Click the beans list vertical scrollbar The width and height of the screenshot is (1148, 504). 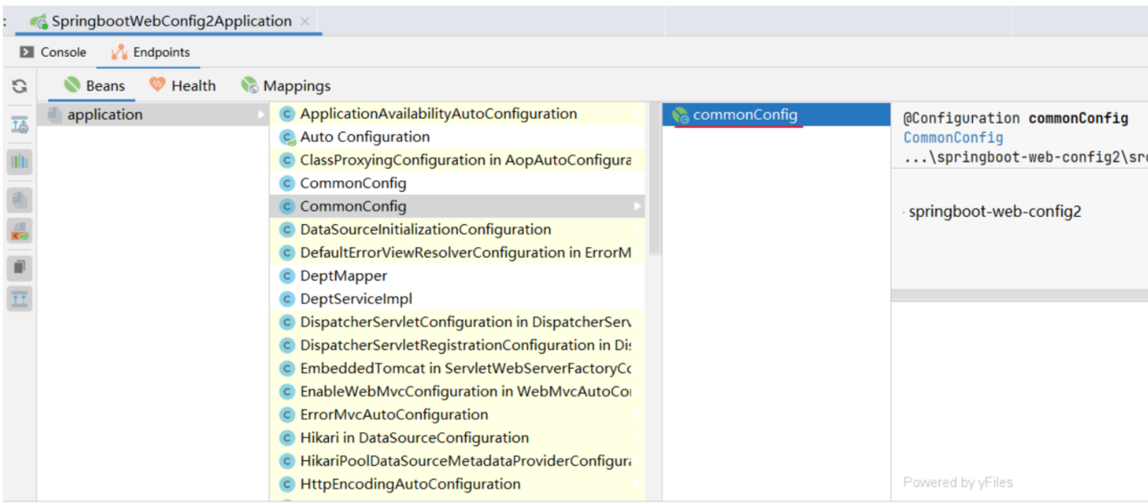(x=654, y=178)
